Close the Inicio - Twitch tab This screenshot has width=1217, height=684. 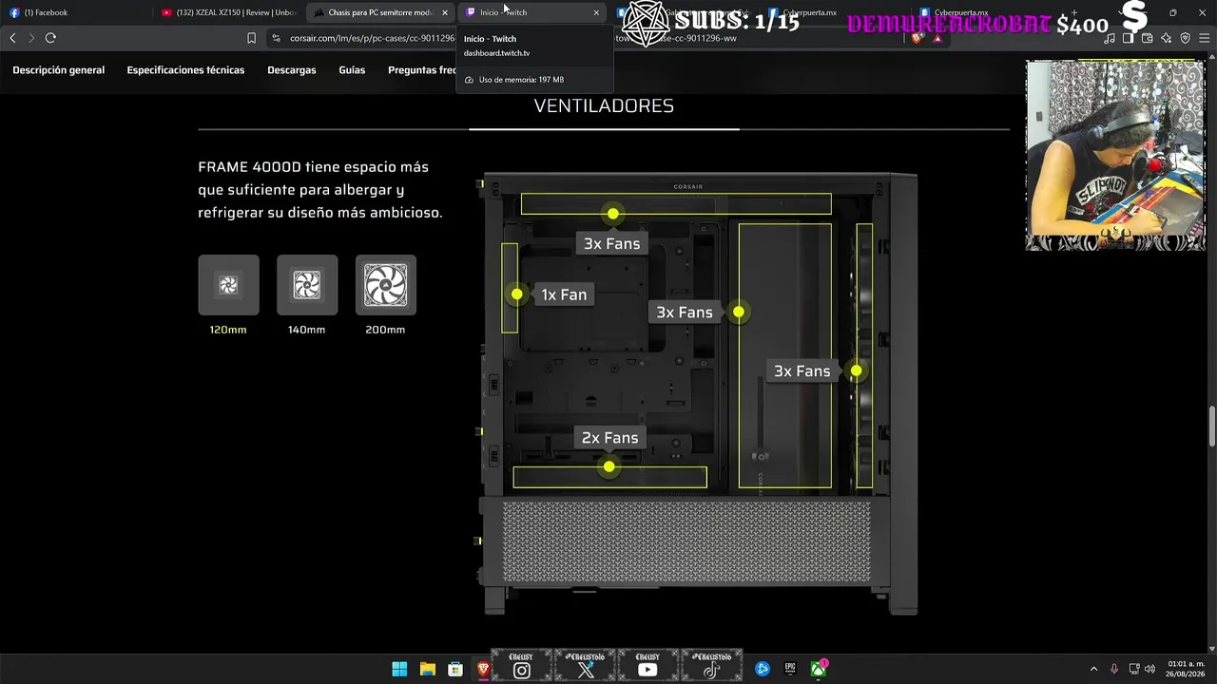click(x=596, y=12)
